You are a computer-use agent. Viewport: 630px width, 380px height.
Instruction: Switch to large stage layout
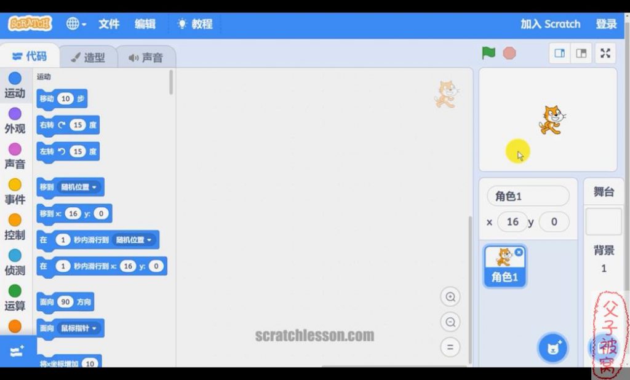581,53
